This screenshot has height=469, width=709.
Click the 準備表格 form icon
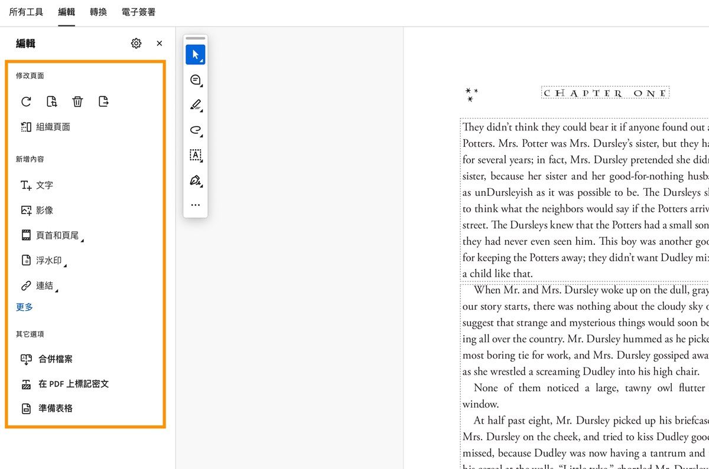tap(26, 408)
